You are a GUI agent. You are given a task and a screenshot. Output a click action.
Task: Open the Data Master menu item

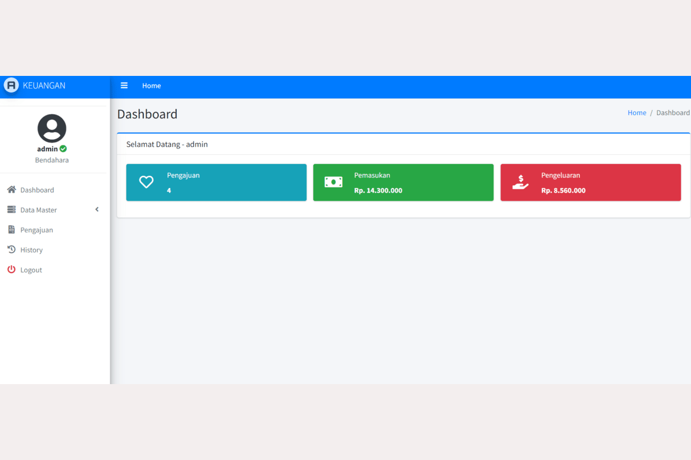(x=39, y=210)
